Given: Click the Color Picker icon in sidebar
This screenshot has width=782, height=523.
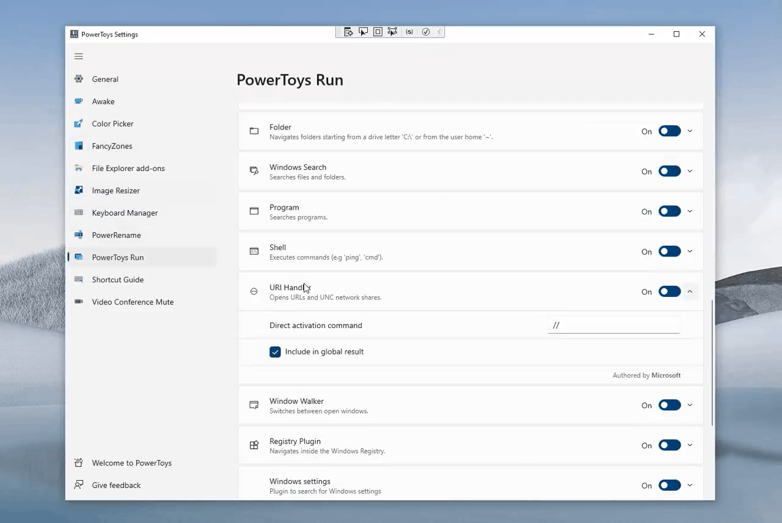Looking at the screenshot, I should coord(79,123).
